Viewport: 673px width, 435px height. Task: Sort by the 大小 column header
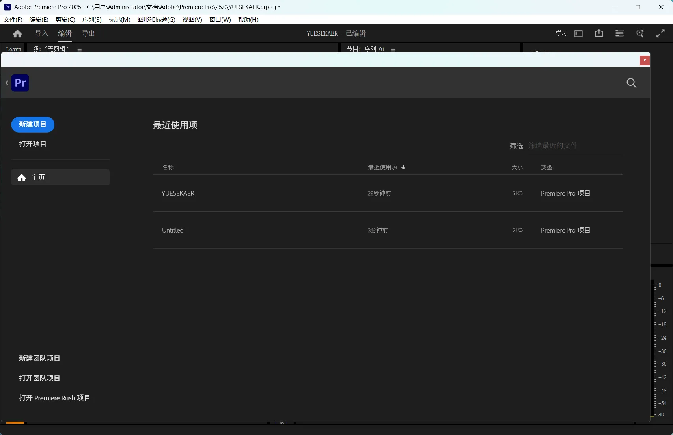point(517,167)
